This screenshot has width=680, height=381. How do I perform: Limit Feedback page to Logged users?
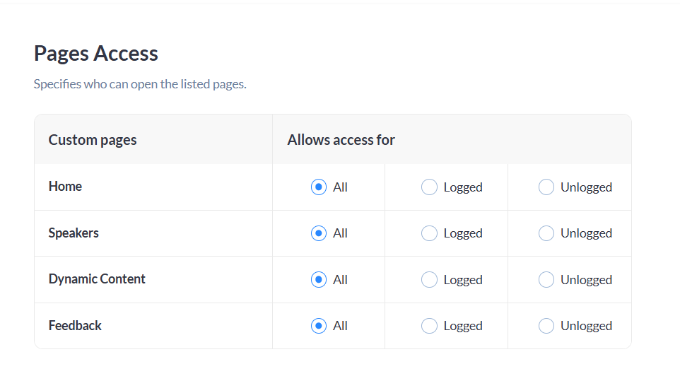click(x=429, y=326)
